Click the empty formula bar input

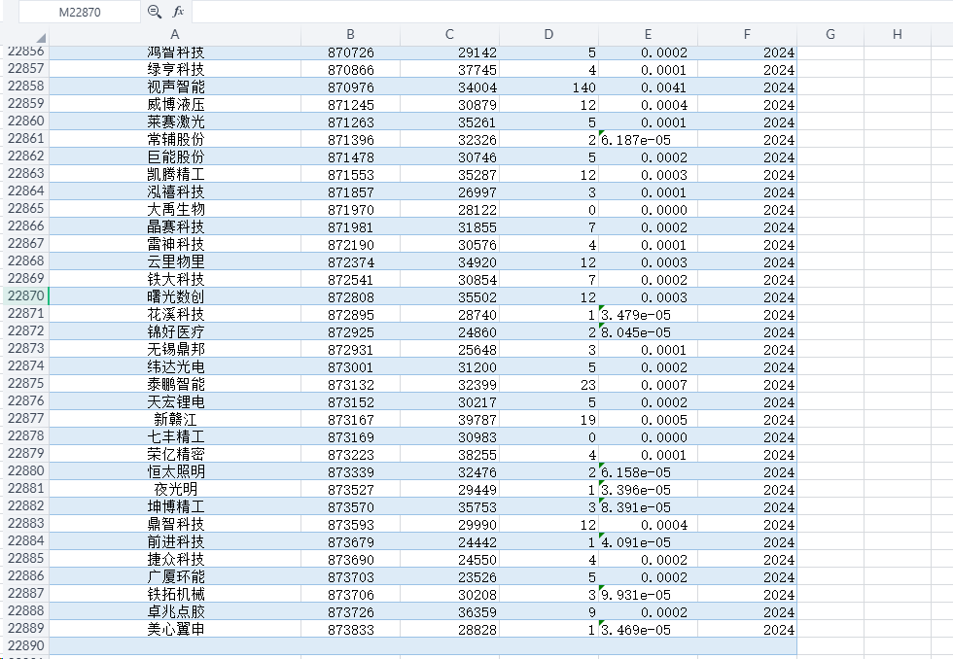(x=572, y=12)
